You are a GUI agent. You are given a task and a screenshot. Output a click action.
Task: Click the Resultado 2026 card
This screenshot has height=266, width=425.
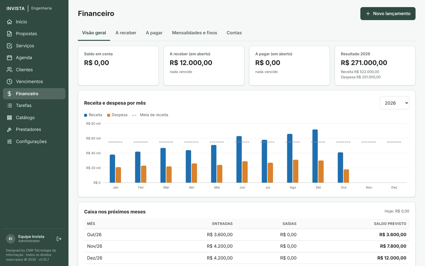pos(375,66)
